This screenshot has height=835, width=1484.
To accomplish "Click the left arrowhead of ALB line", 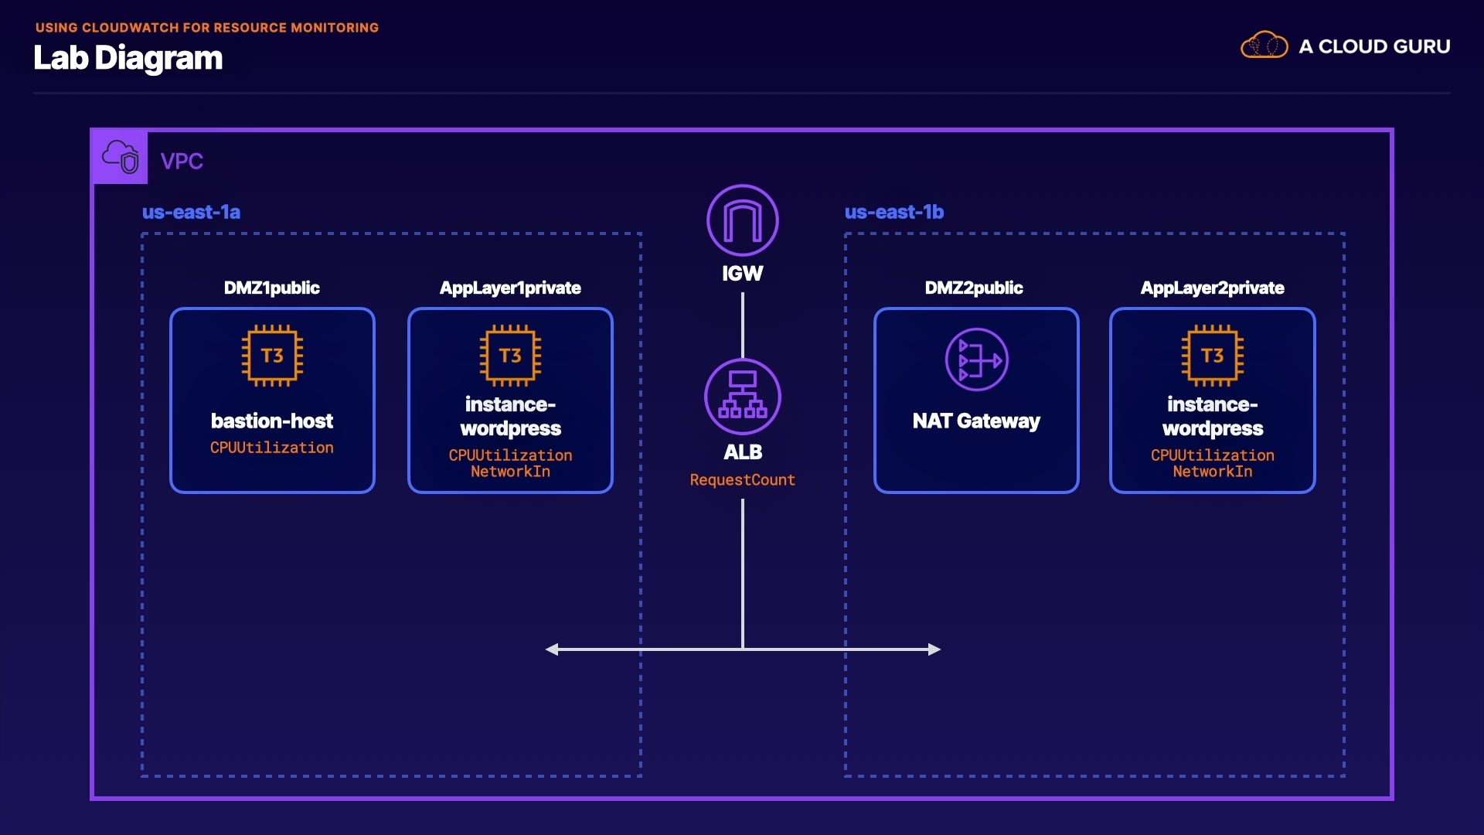I will coord(552,649).
